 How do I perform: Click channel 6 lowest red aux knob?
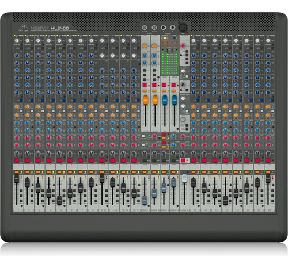click(70, 145)
